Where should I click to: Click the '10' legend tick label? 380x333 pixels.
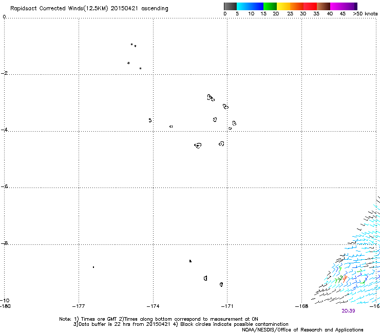(251, 14)
